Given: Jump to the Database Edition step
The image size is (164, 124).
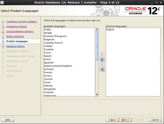Looking at the screenshot, I should (16, 46).
